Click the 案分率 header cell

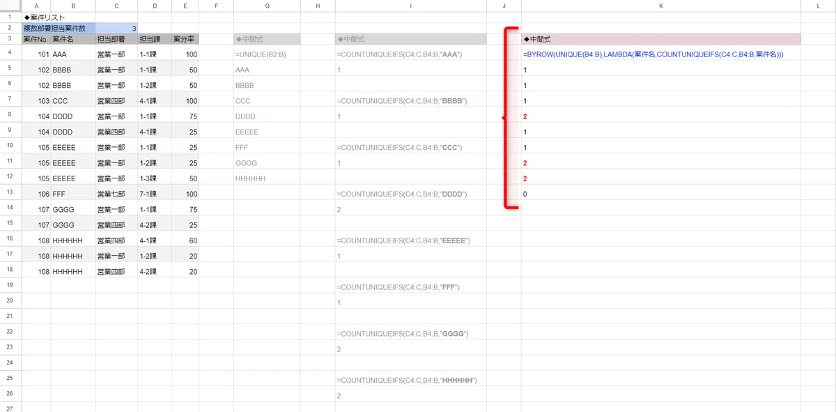pos(185,39)
